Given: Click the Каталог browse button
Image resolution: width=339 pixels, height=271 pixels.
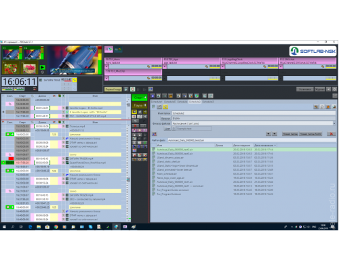Looking at the screenshot, I should pos(165,119).
